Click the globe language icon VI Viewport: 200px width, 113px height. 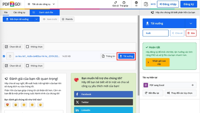[x=136, y=3]
